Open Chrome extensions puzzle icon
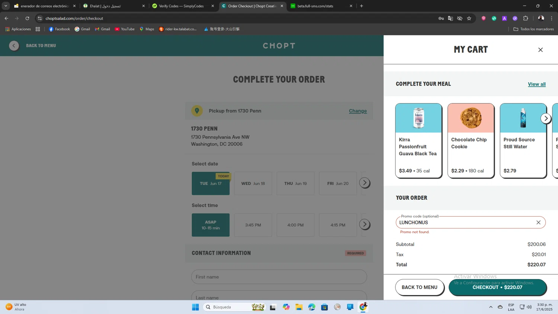Viewport: 558px width, 314px height. [526, 18]
